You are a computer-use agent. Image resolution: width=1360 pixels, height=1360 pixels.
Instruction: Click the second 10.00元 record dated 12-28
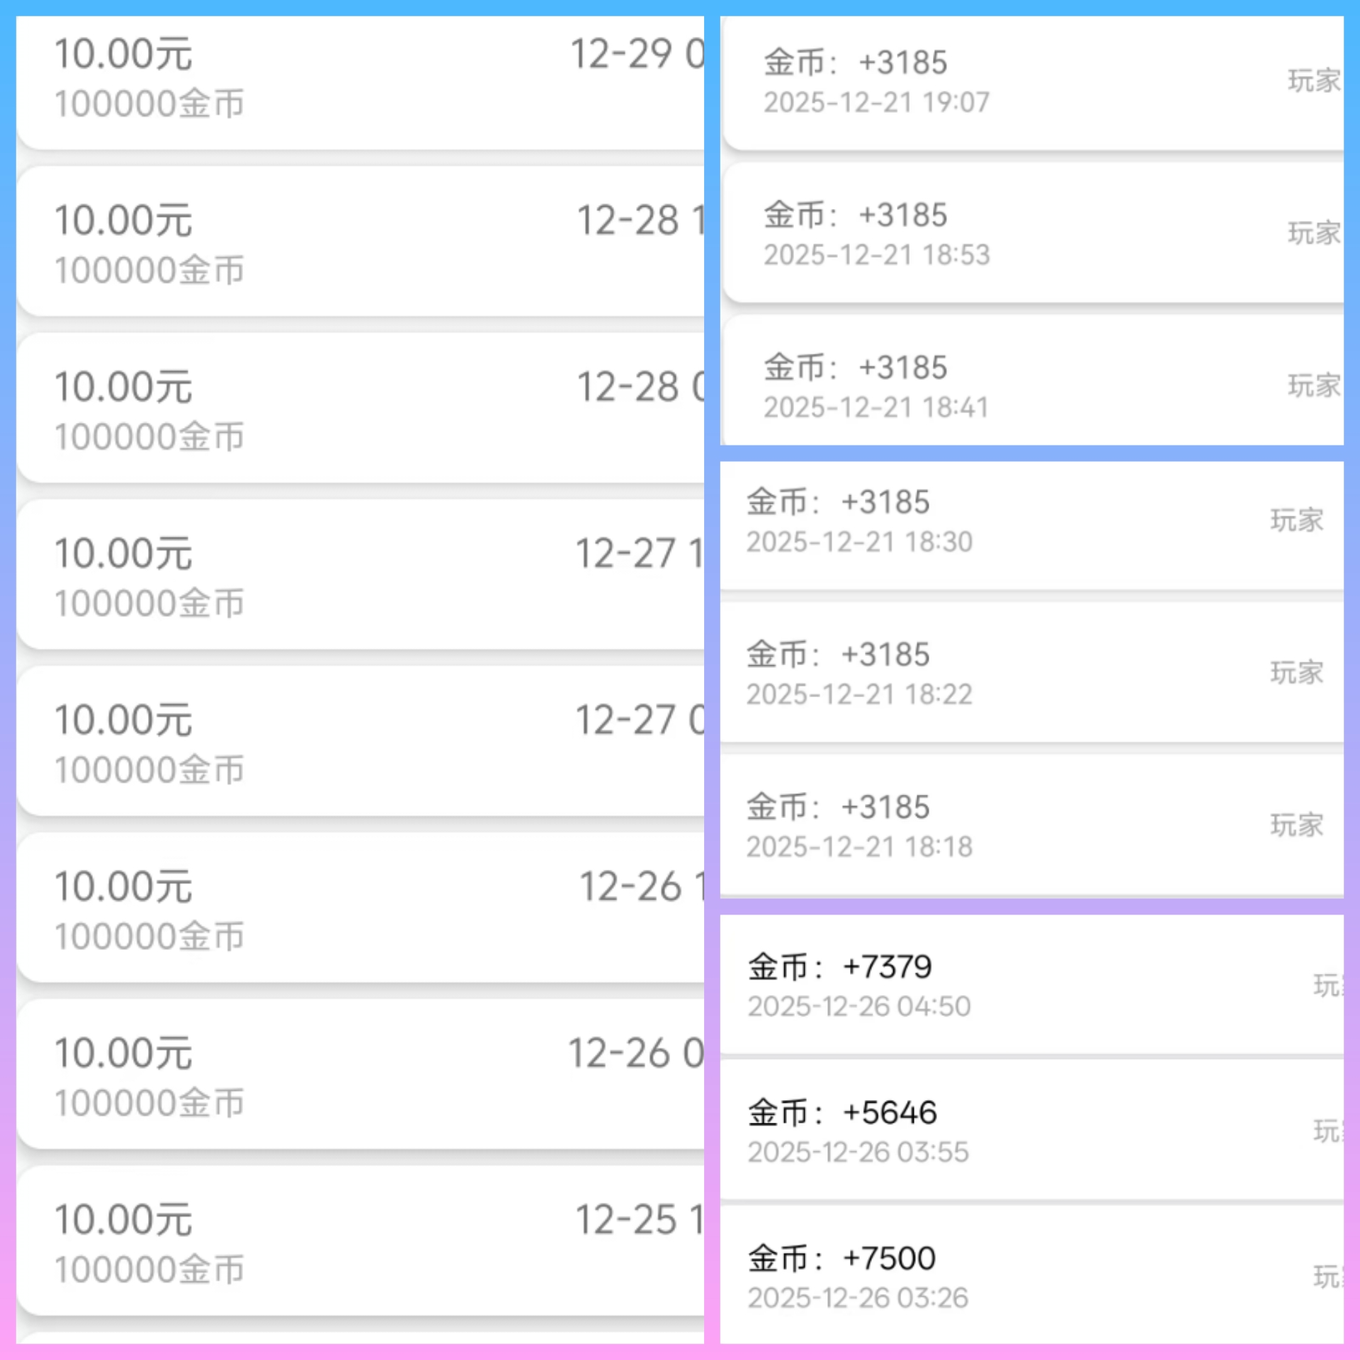361,409
